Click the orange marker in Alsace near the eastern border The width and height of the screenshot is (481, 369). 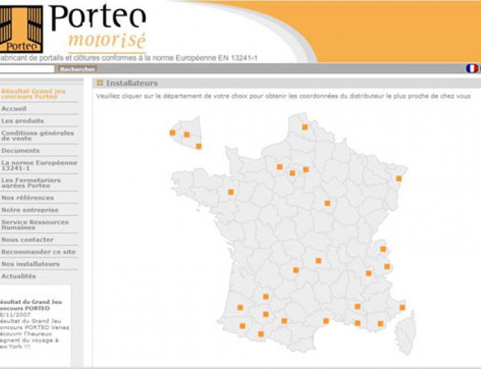click(x=399, y=179)
